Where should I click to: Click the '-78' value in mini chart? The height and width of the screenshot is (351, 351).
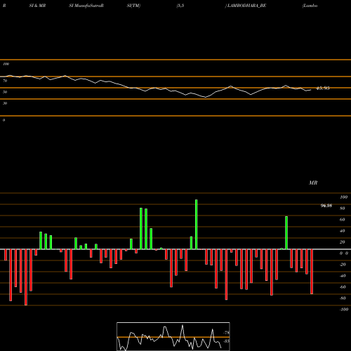227,333
